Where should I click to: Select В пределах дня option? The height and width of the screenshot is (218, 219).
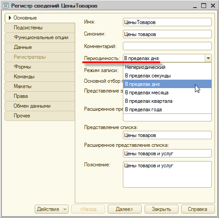pos(167,84)
